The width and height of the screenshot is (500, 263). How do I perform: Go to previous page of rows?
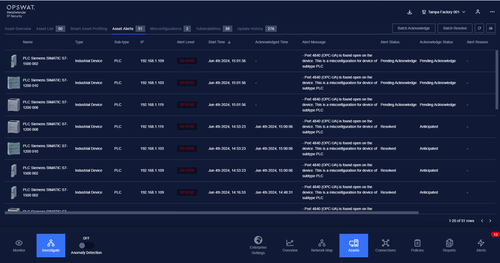(482, 221)
